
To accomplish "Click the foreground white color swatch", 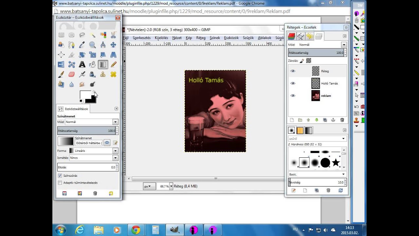I will coord(85,95).
